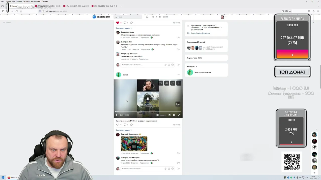Like the video in player overlay
Viewport: 321px width, 180px height.
[x=161, y=83]
